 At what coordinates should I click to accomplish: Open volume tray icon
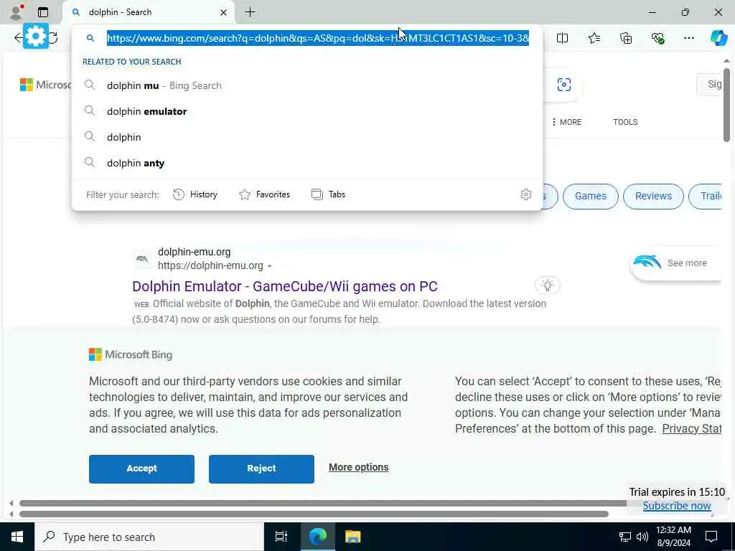[642, 537]
